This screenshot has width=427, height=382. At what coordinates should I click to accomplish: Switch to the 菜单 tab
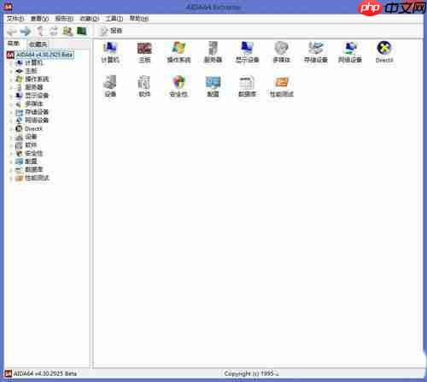point(14,44)
